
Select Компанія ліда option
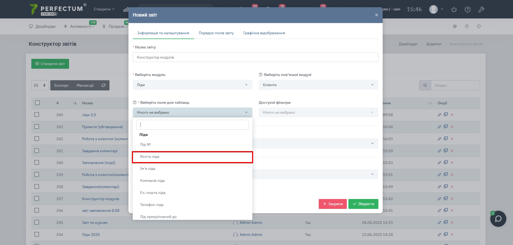tap(192, 181)
